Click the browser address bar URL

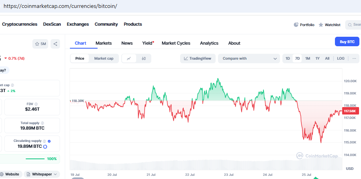coord(60,6)
